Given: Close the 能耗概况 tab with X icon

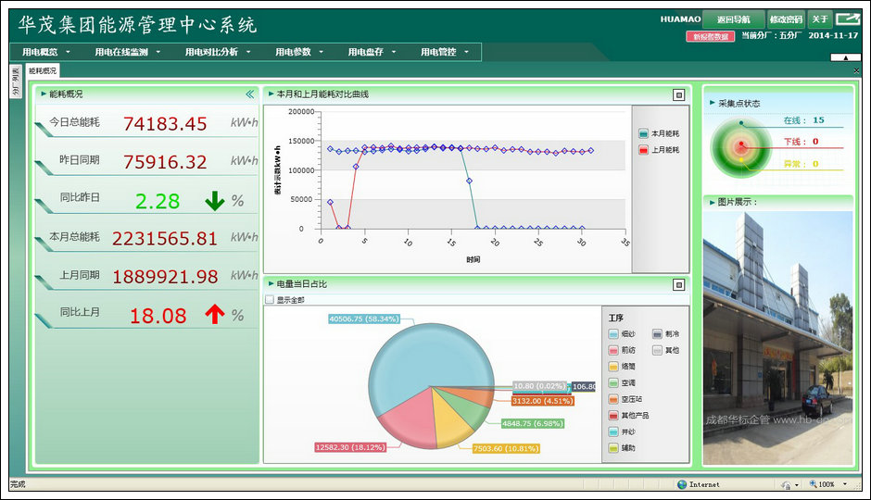Looking at the screenshot, I should (x=855, y=70).
